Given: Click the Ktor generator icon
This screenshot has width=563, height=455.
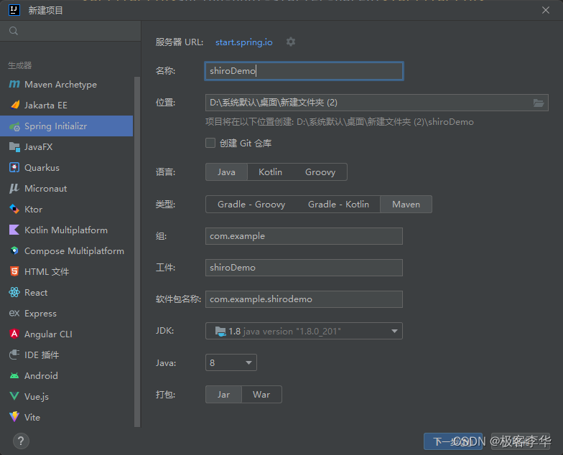Looking at the screenshot, I should tap(14, 210).
